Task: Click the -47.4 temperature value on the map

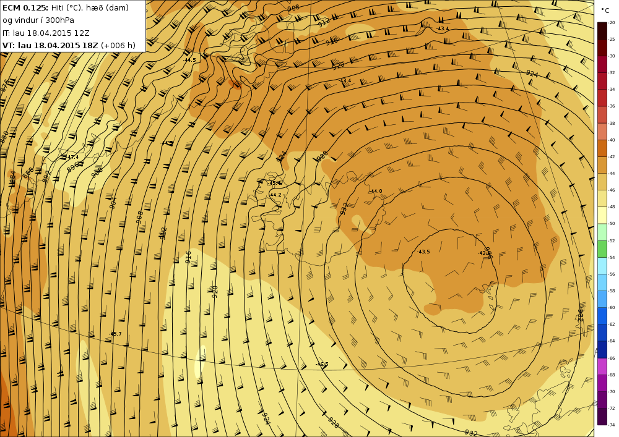Action: coord(72,157)
